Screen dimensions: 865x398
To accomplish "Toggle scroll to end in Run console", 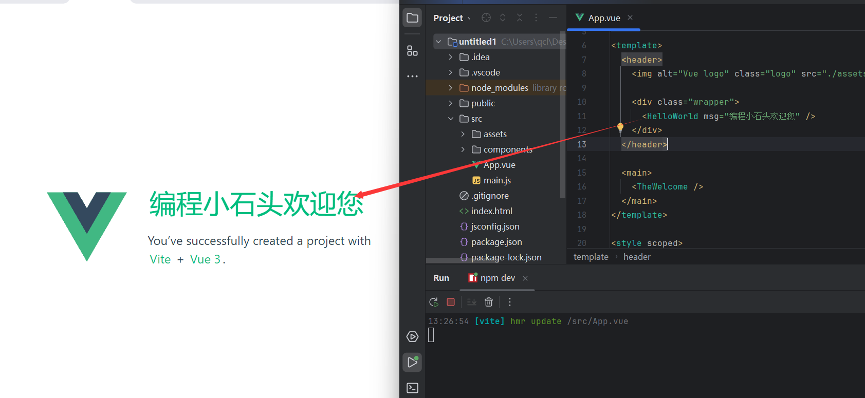I will [472, 302].
